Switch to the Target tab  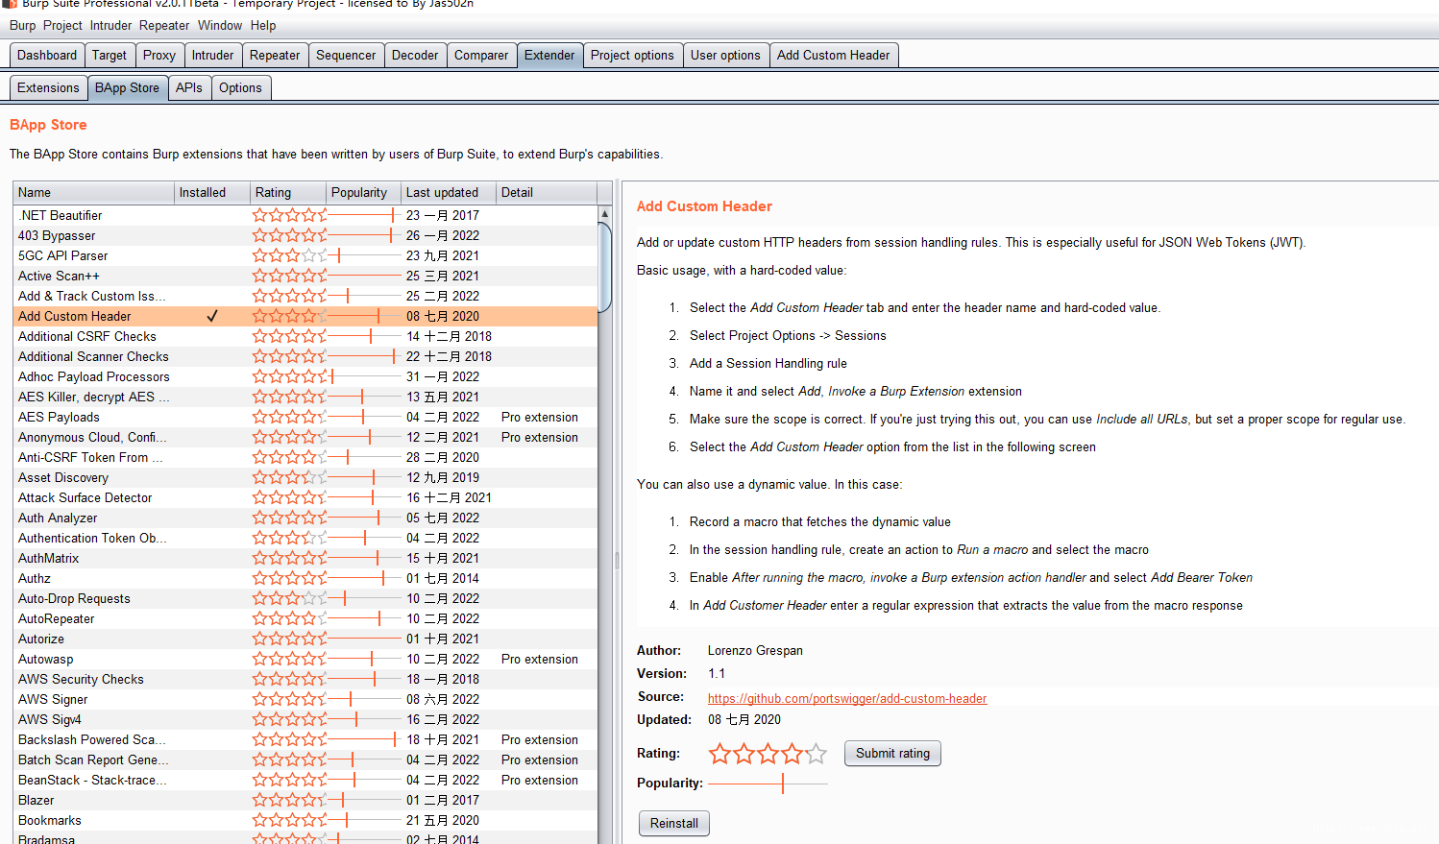[110, 56]
